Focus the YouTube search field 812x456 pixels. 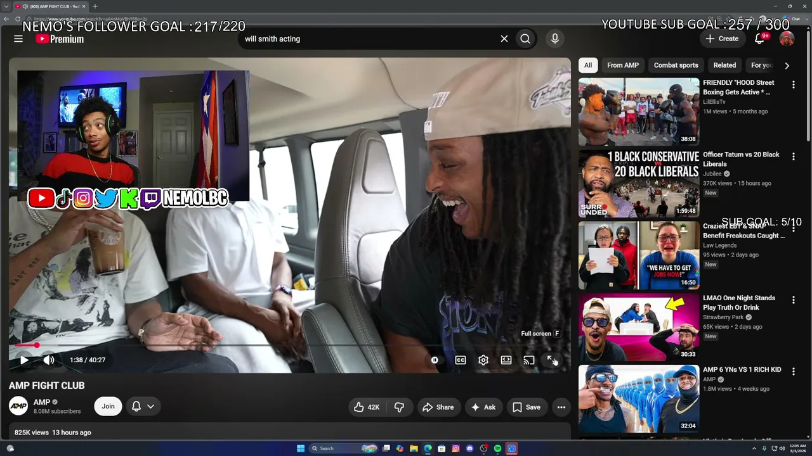(368, 39)
